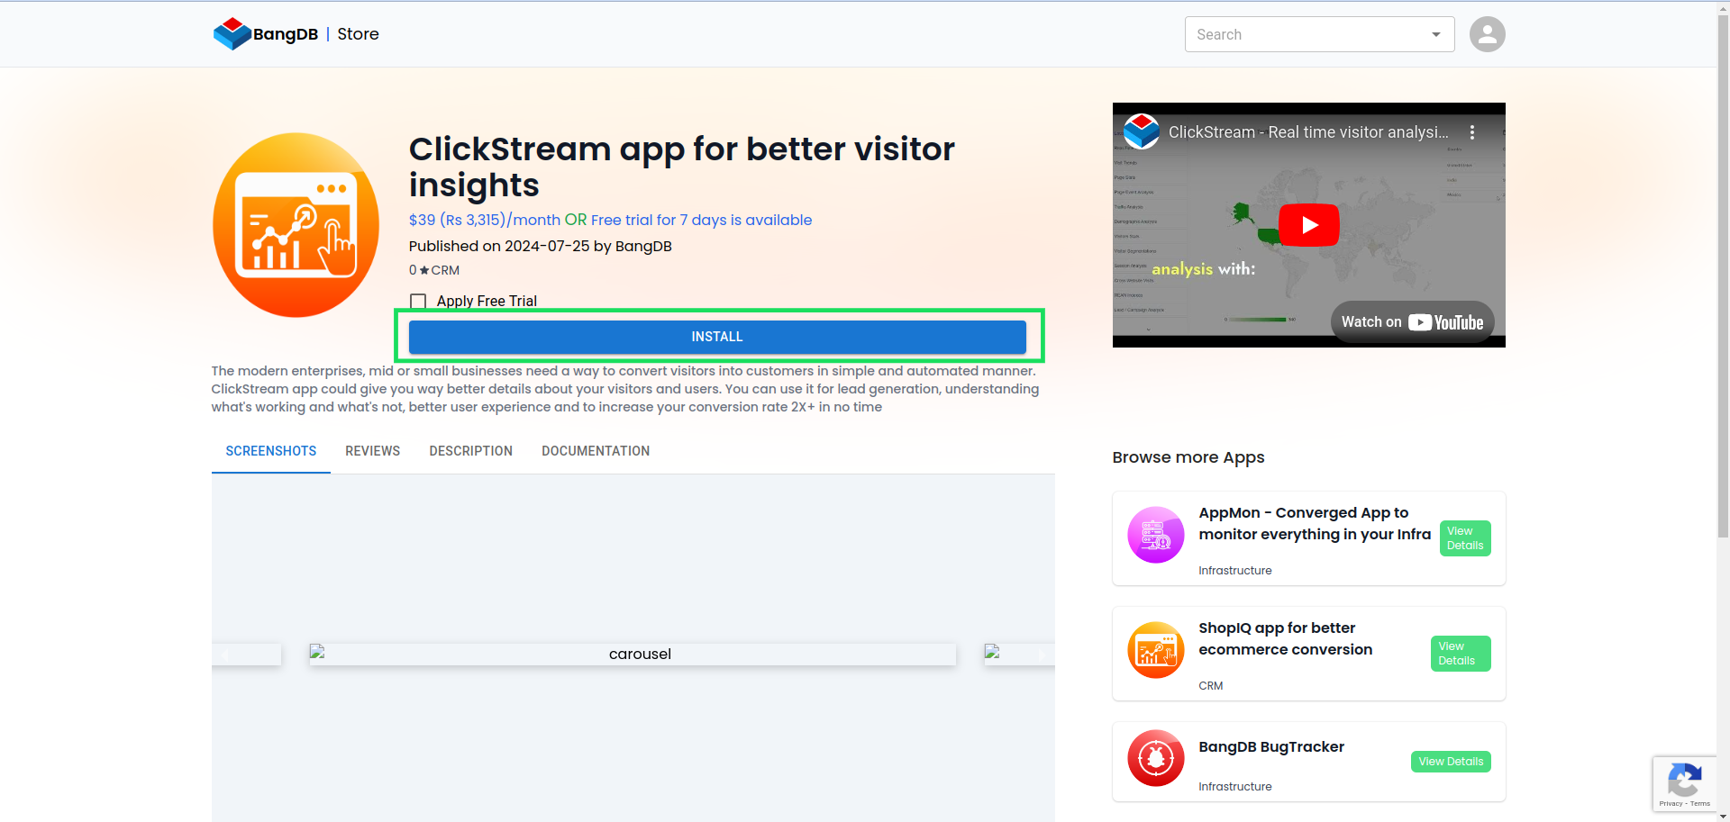Click BangDB BugTracker title
This screenshot has width=1730, height=822.
click(1271, 746)
